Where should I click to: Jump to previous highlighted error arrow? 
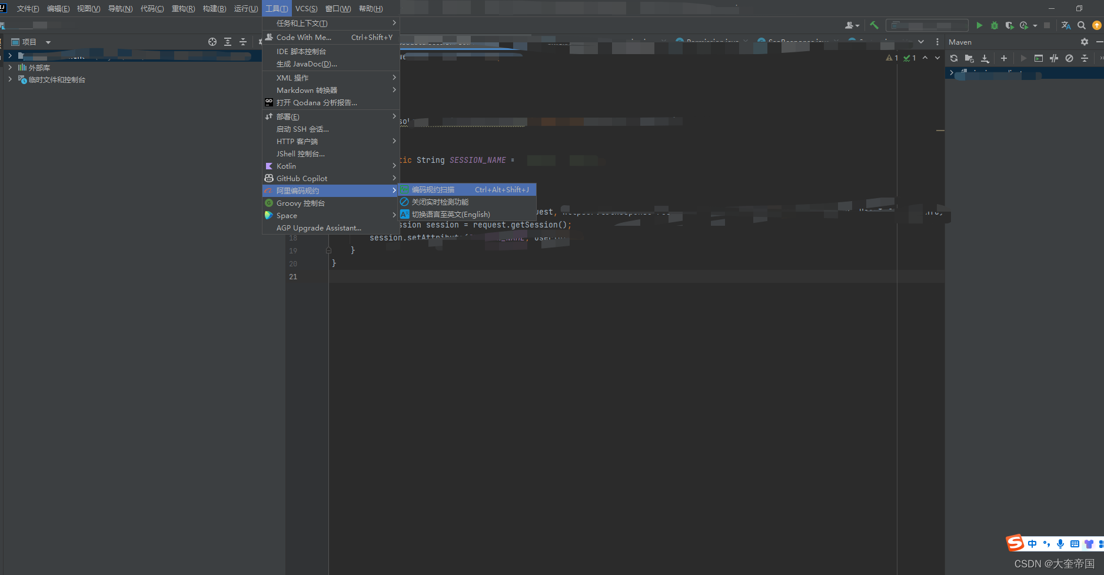pos(925,58)
